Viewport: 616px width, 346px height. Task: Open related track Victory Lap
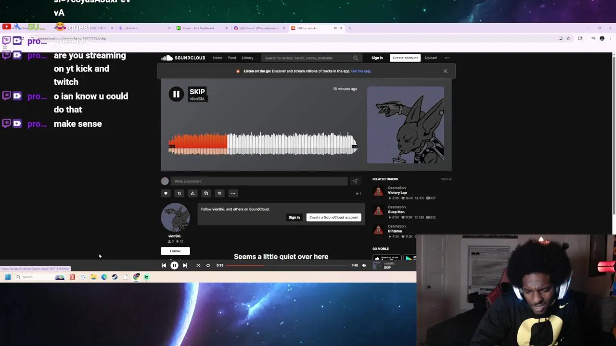coord(397,193)
